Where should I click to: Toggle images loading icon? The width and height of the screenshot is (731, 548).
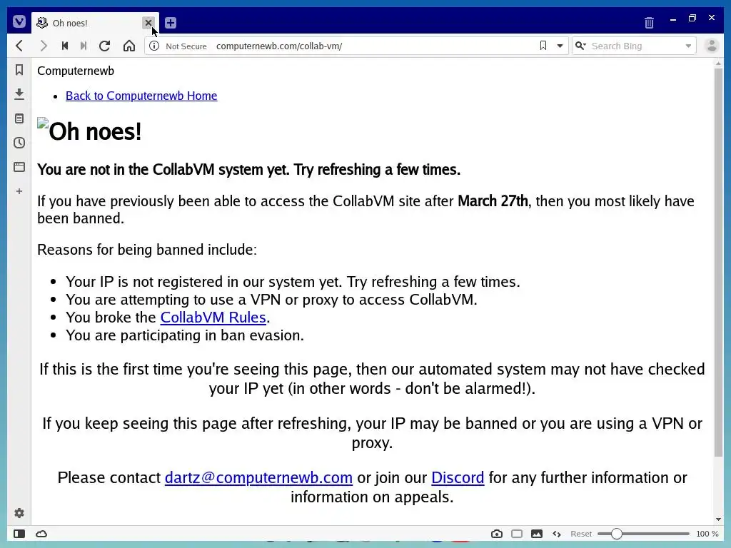click(537, 534)
